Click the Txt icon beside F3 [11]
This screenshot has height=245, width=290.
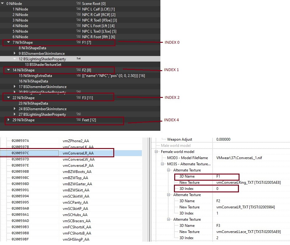[79, 98]
